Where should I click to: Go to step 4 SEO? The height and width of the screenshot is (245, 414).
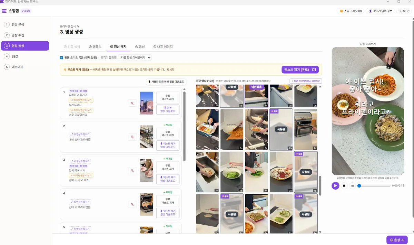coord(25,56)
